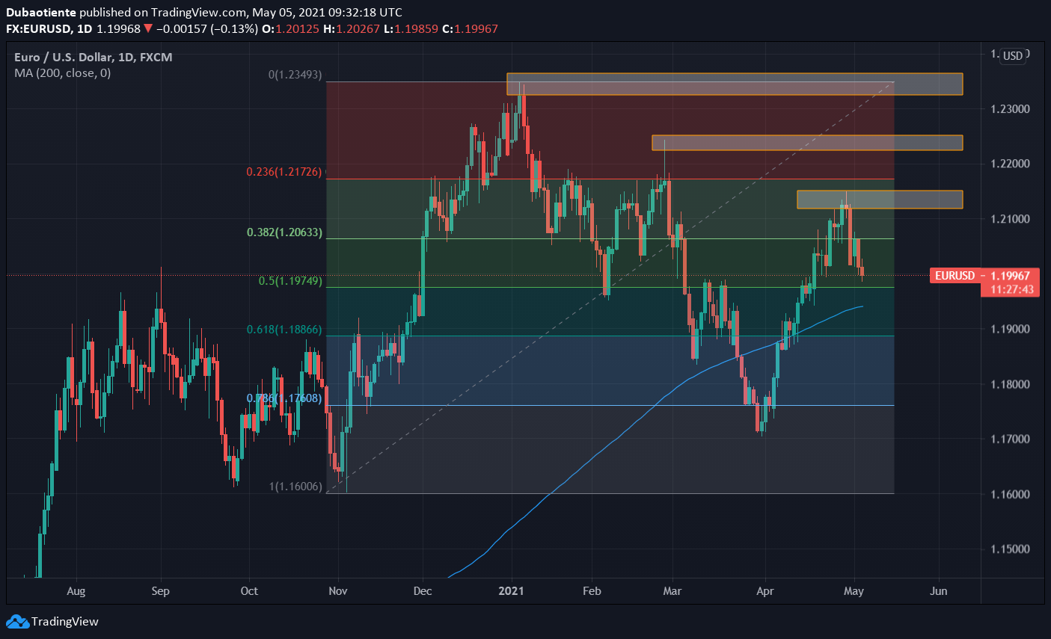Click the TradingView wordmark text
Image resolution: width=1051 pixels, height=639 pixels.
point(65,622)
